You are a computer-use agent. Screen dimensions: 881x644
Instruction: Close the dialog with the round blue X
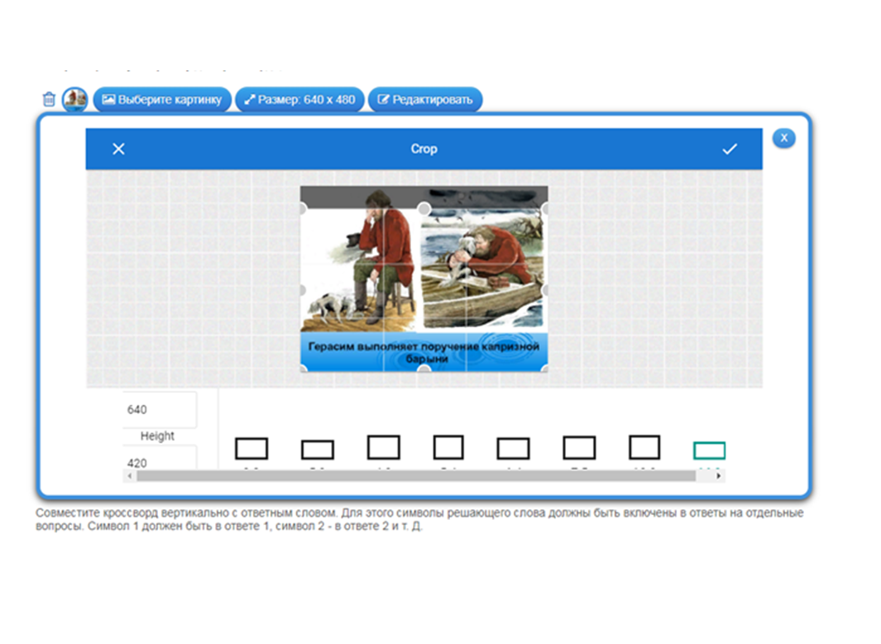tap(783, 138)
